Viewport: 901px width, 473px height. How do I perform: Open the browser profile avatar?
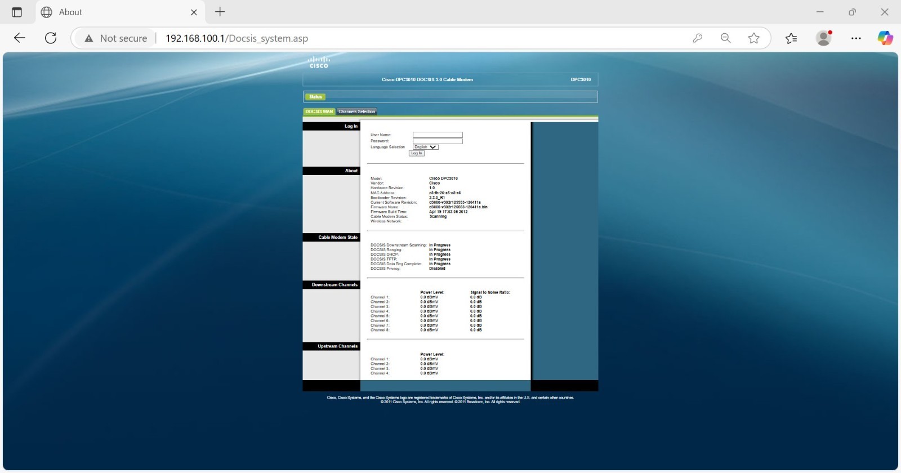point(824,38)
